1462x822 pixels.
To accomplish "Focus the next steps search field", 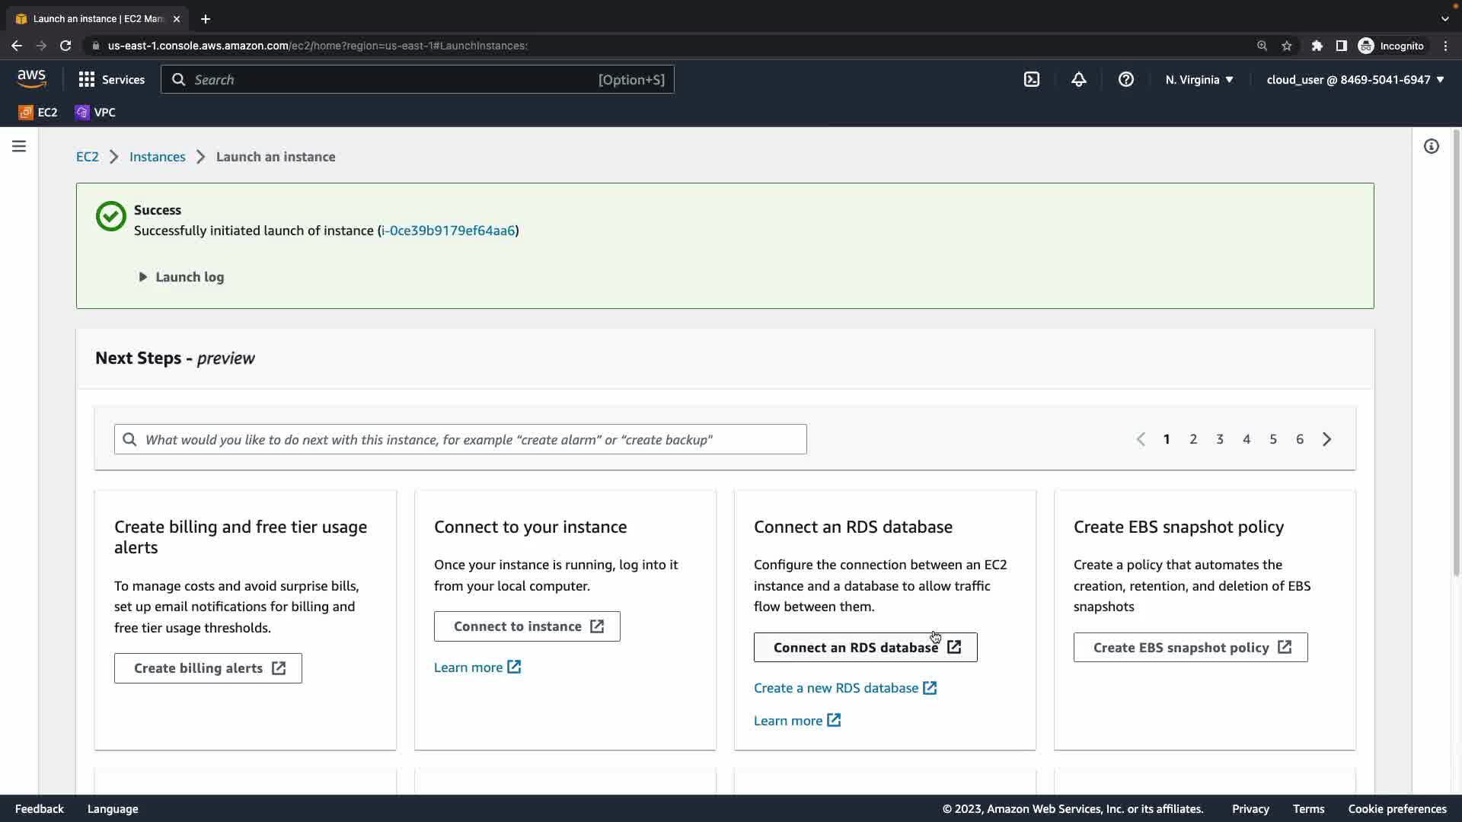I will pos(461,439).
